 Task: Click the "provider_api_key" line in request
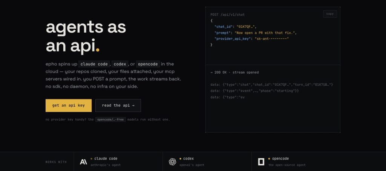(x=251, y=39)
